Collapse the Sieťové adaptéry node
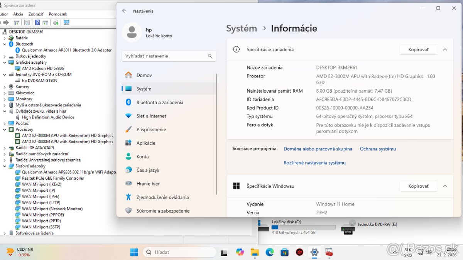Image resolution: width=463 pixels, height=260 pixels. 5,166
